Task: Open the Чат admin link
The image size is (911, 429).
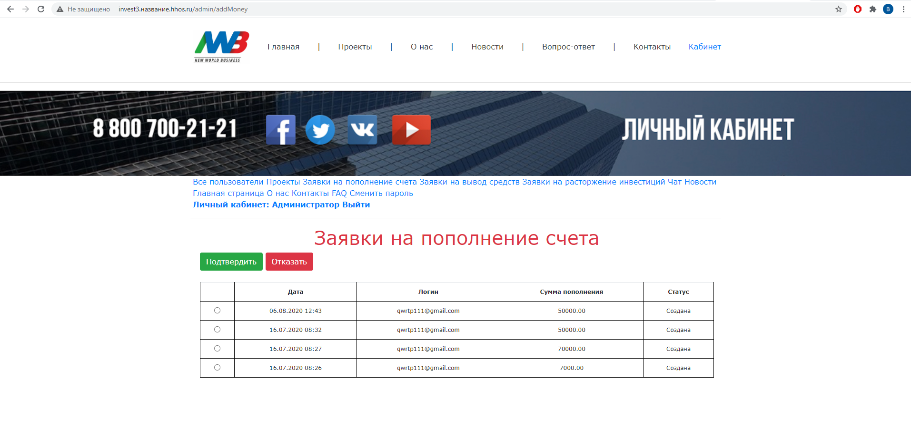Action: point(674,182)
